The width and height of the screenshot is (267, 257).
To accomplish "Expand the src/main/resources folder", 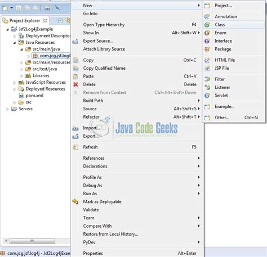I will [x=21, y=62].
